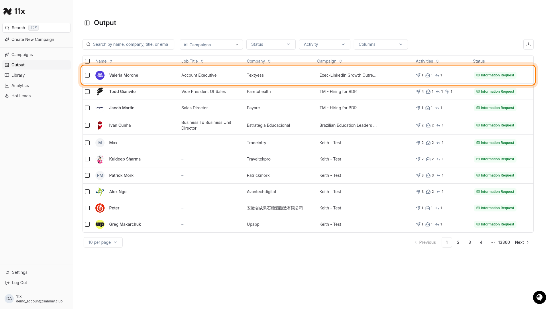
Task: Click Create New Campaign
Action: click(x=36, y=39)
